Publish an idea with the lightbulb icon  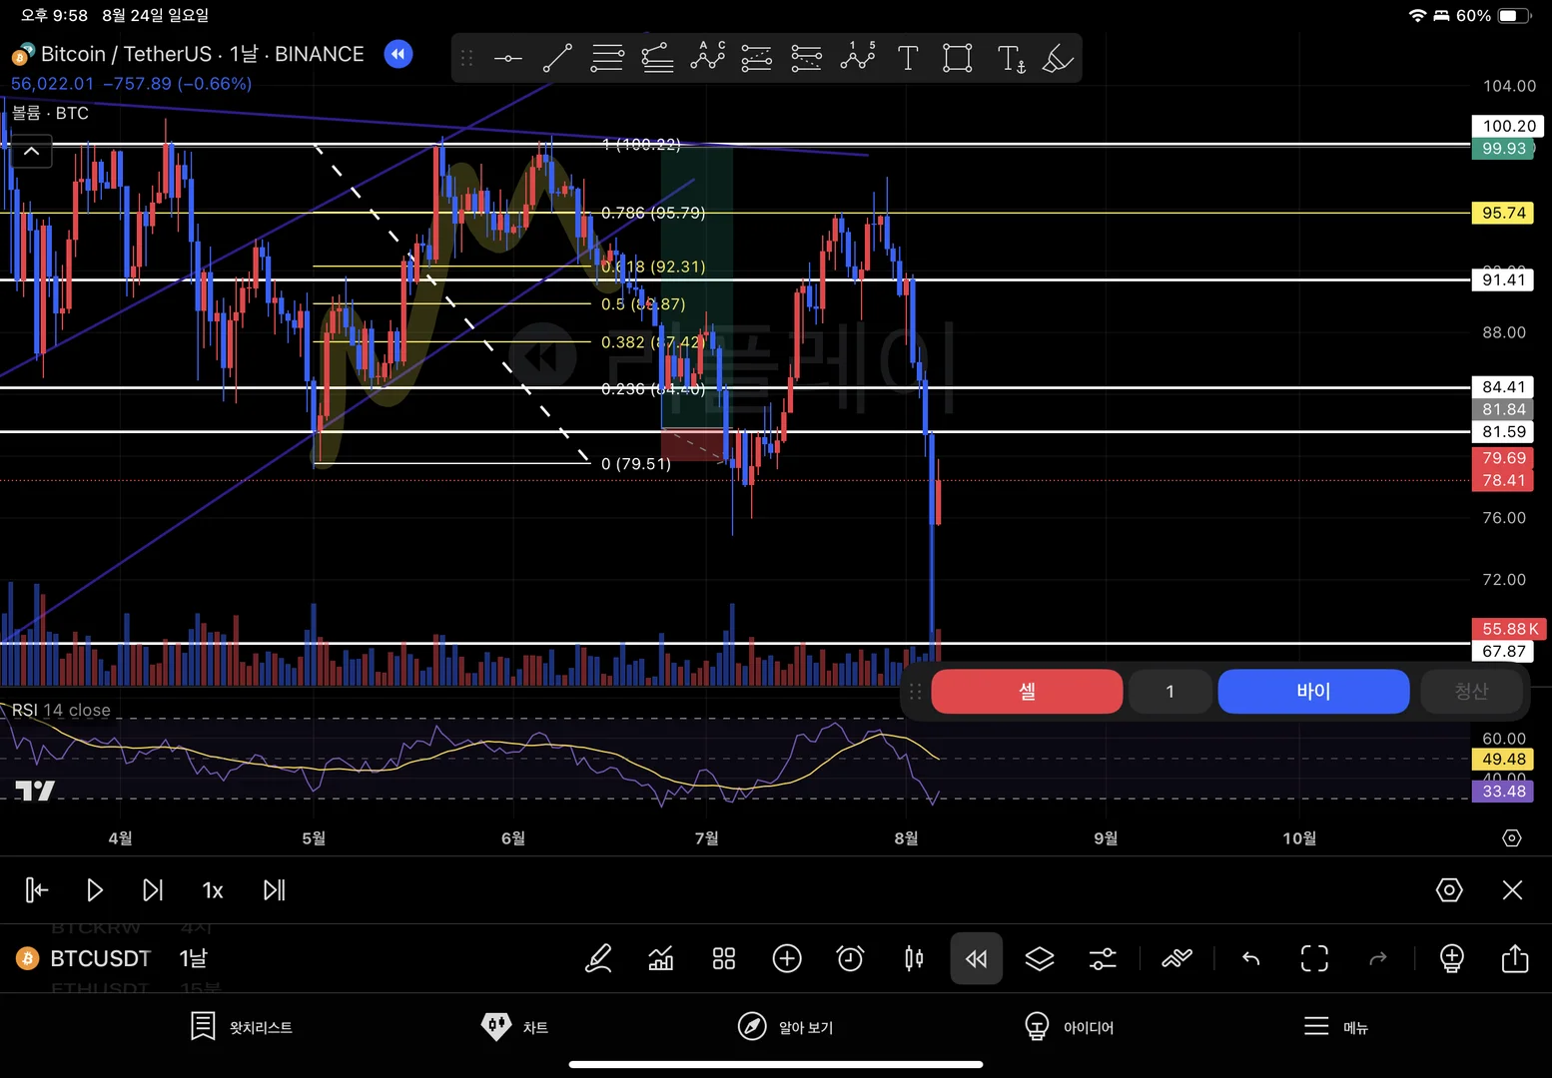tap(1452, 958)
